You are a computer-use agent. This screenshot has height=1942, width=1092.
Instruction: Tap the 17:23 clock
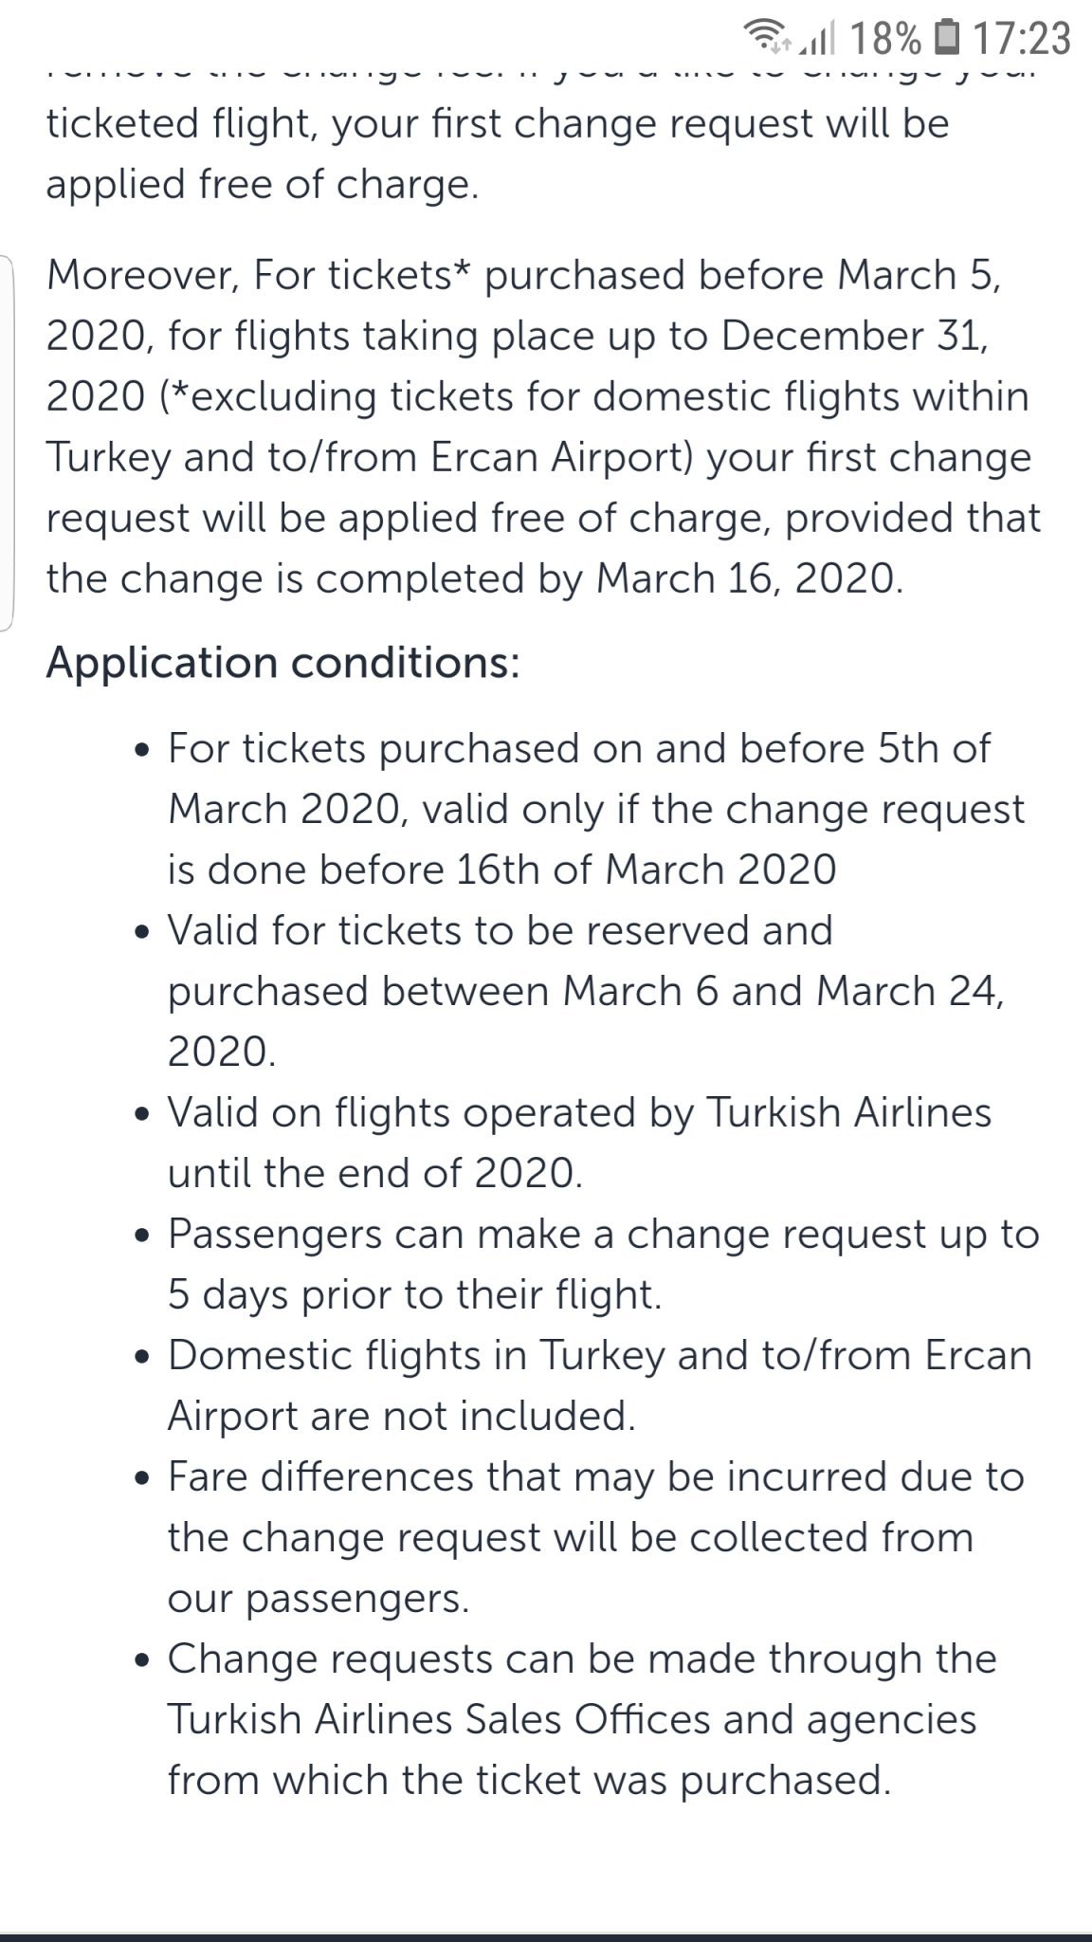(x=1022, y=39)
